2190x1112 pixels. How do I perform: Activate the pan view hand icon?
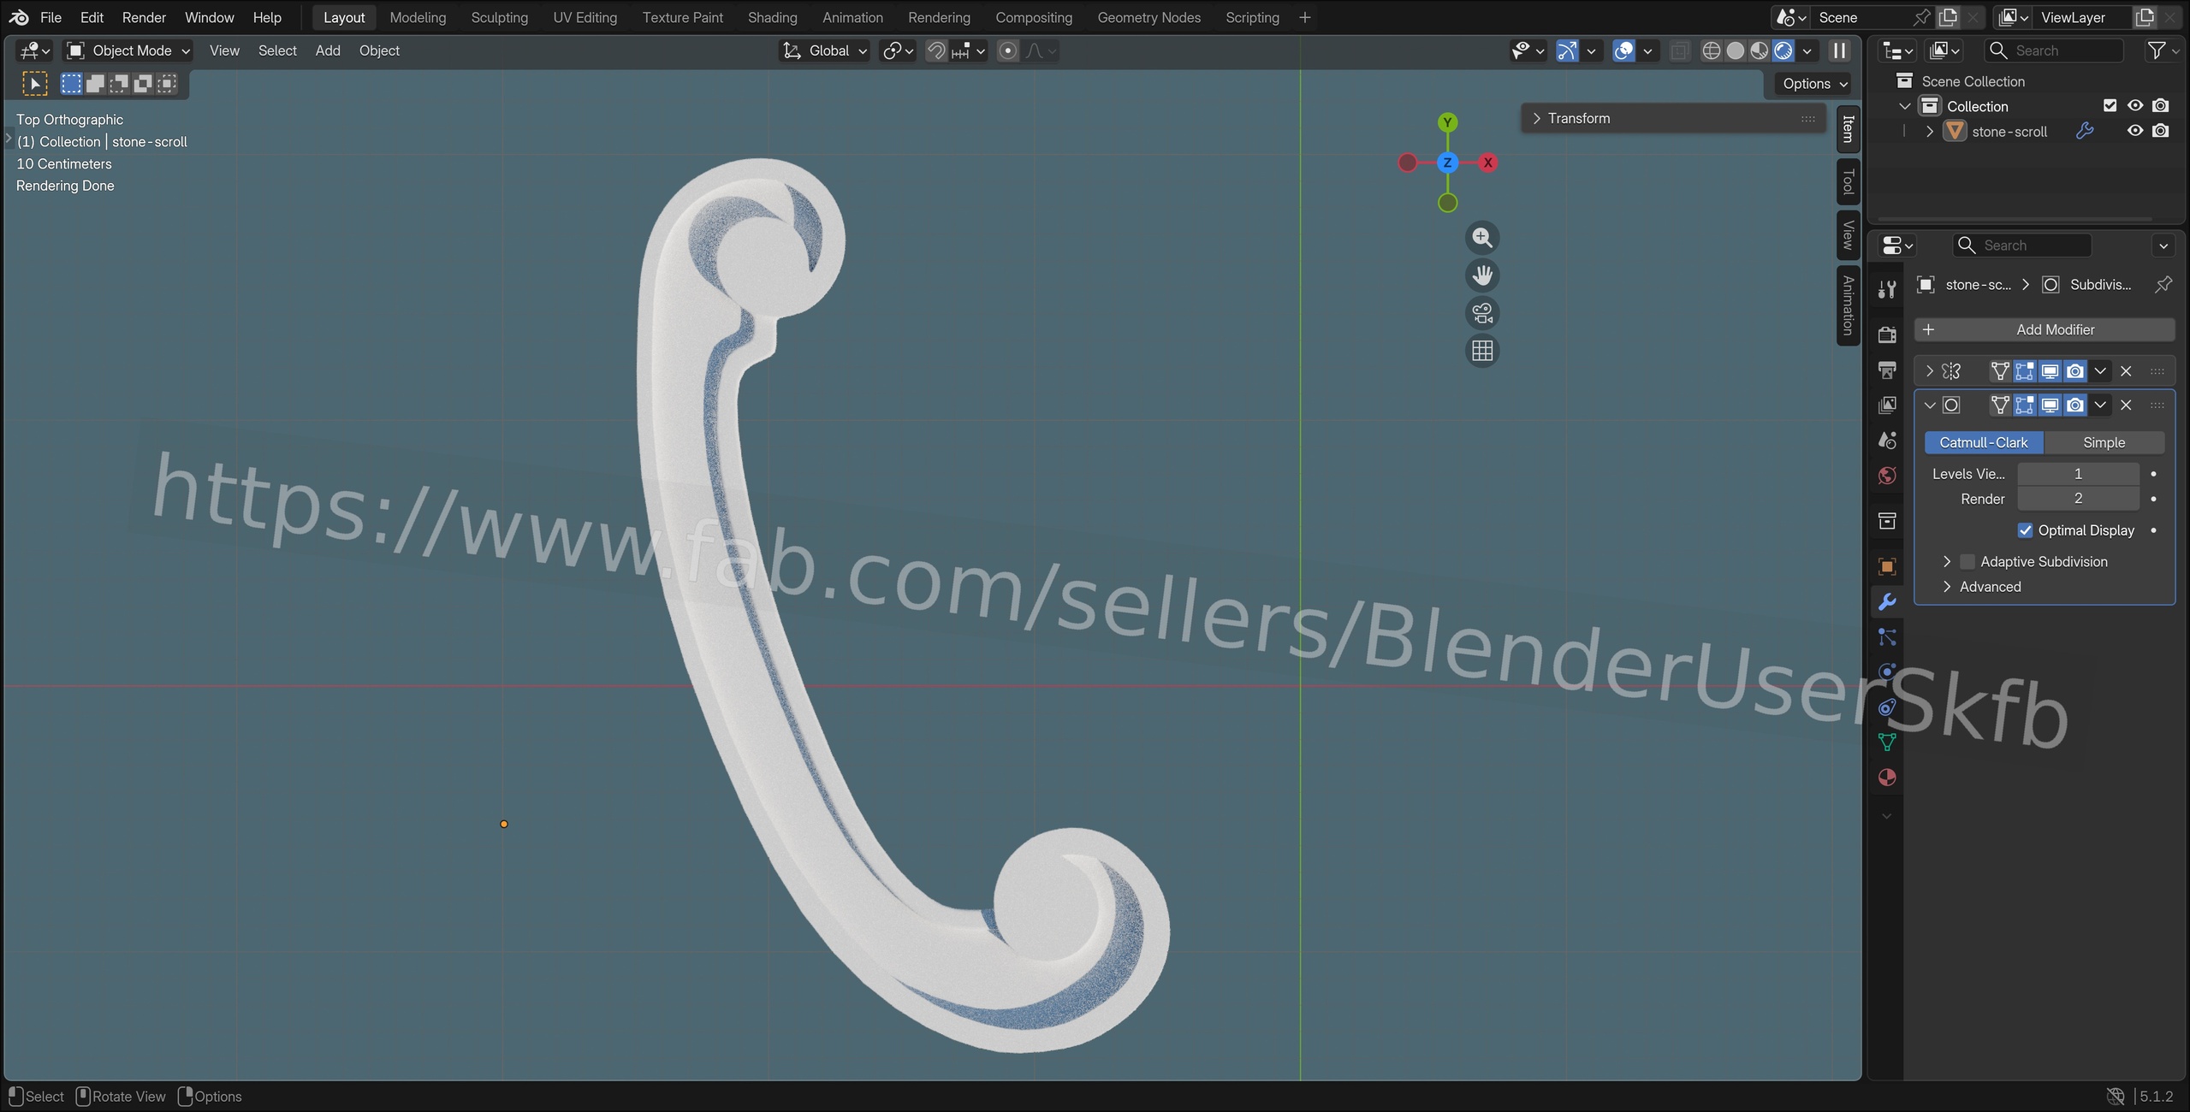1482,275
